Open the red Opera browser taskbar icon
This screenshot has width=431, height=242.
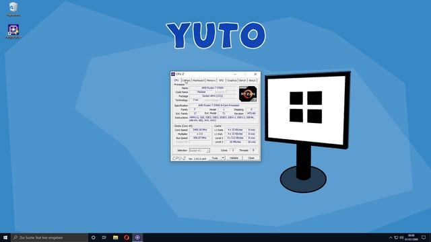coord(127,237)
